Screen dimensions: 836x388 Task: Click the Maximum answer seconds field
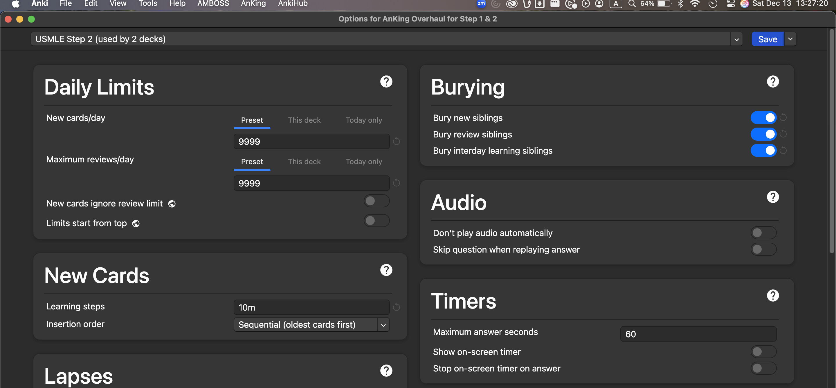click(698, 334)
